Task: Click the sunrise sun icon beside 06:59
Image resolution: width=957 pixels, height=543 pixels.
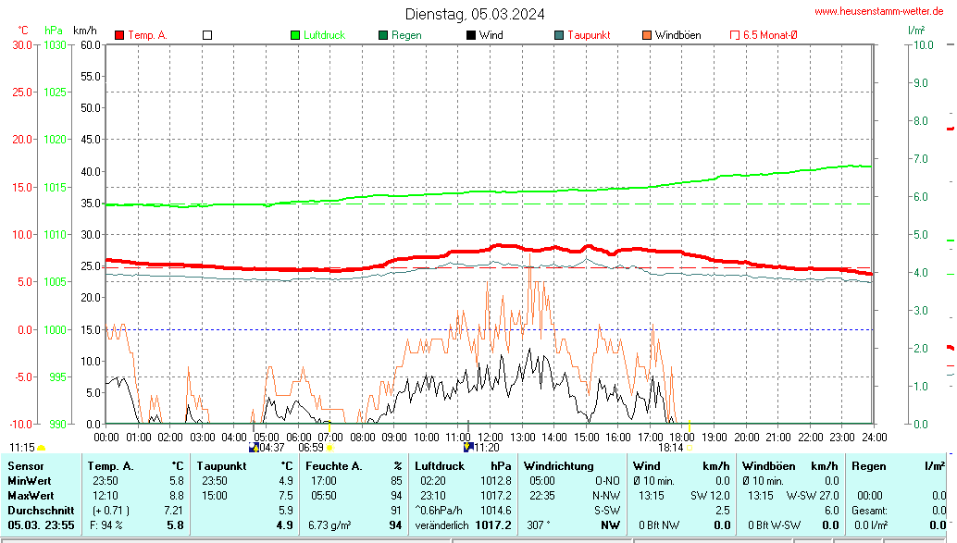Action: point(329,448)
